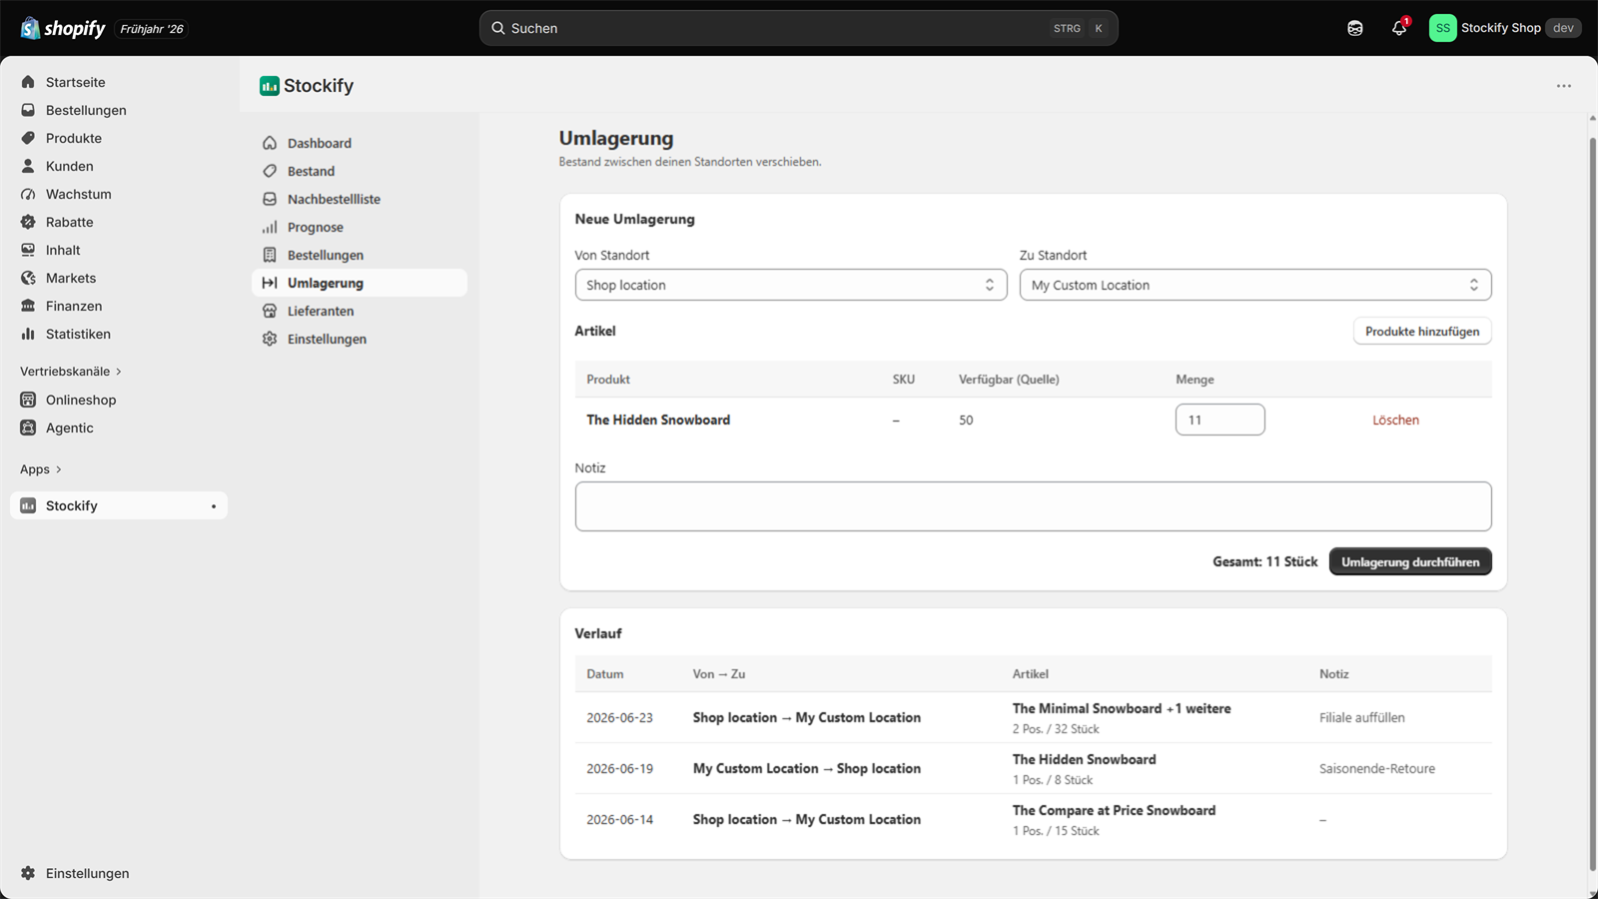This screenshot has height=899, width=1598.
Task: Click the Shopify logo
Action: pos(63,28)
